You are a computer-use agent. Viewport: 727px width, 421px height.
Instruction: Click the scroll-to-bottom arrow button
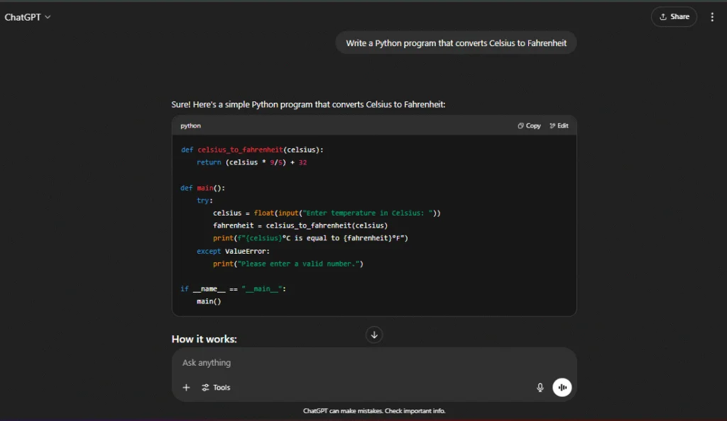pos(374,335)
